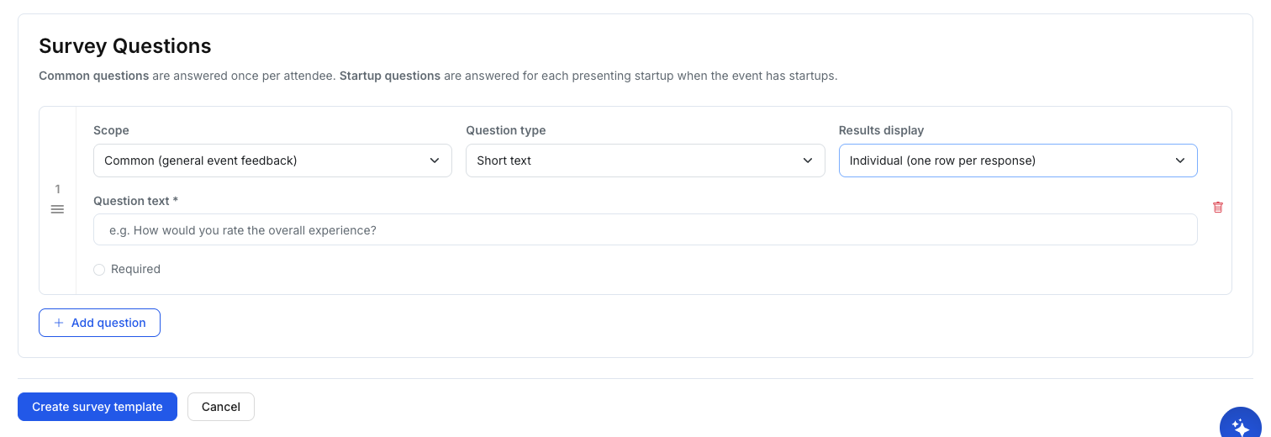Image resolution: width=1271 pixels, height=437 pixels.
Task: Click the Add question button
Action: click(99, 323)
